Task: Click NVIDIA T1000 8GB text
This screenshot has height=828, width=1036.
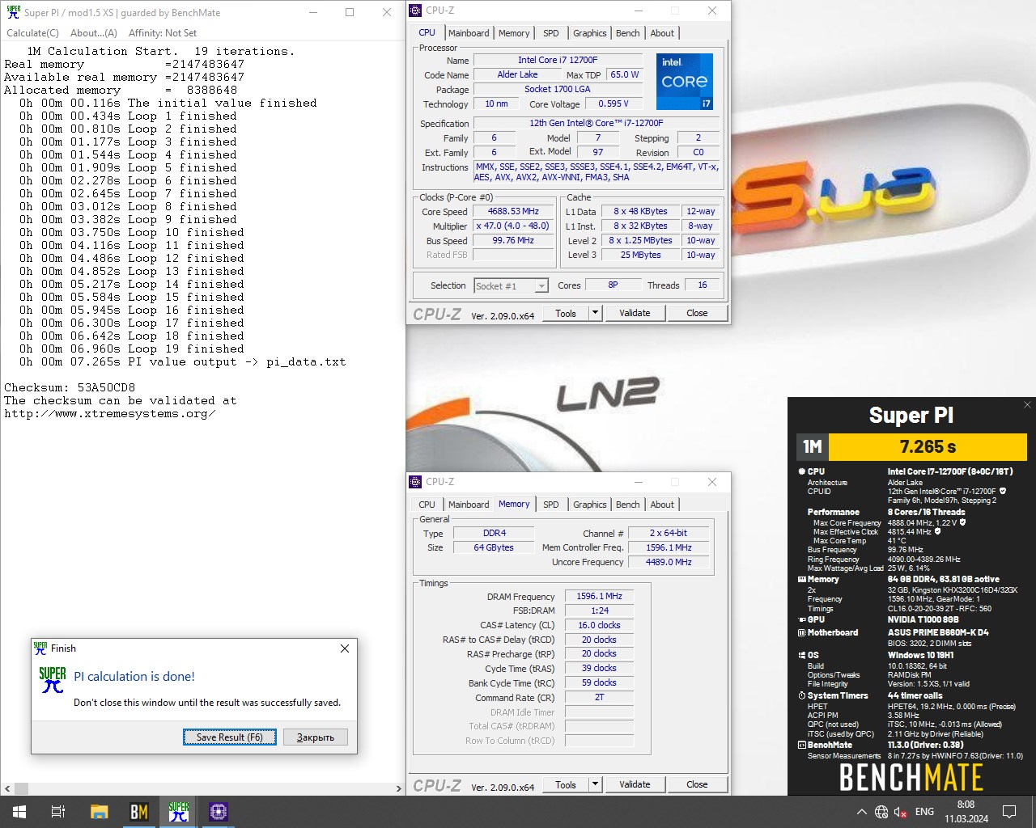Action: point(923,619)
